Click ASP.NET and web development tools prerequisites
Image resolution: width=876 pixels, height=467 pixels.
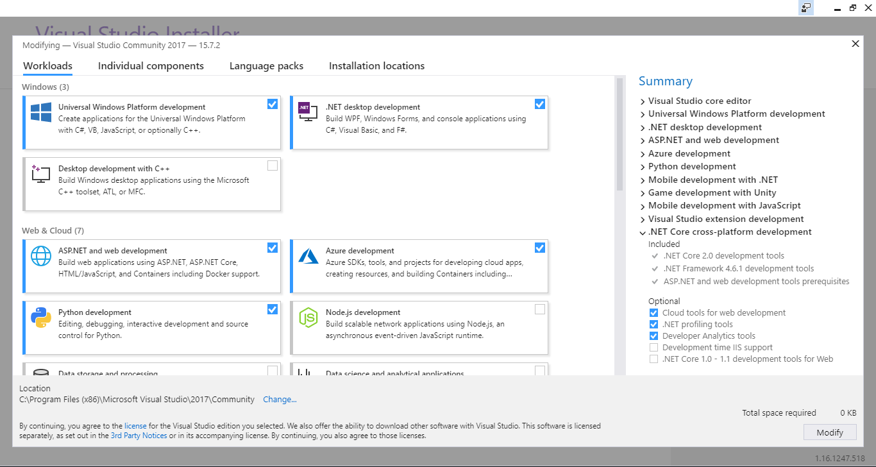point(757,282)
